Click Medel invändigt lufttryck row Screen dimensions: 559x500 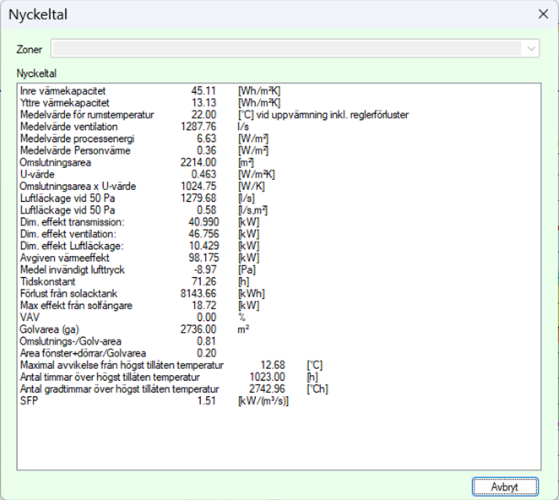pos(73,269)
